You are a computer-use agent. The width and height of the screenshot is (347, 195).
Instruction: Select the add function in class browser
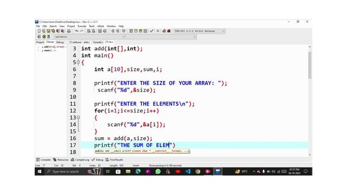tap(54, 47)
